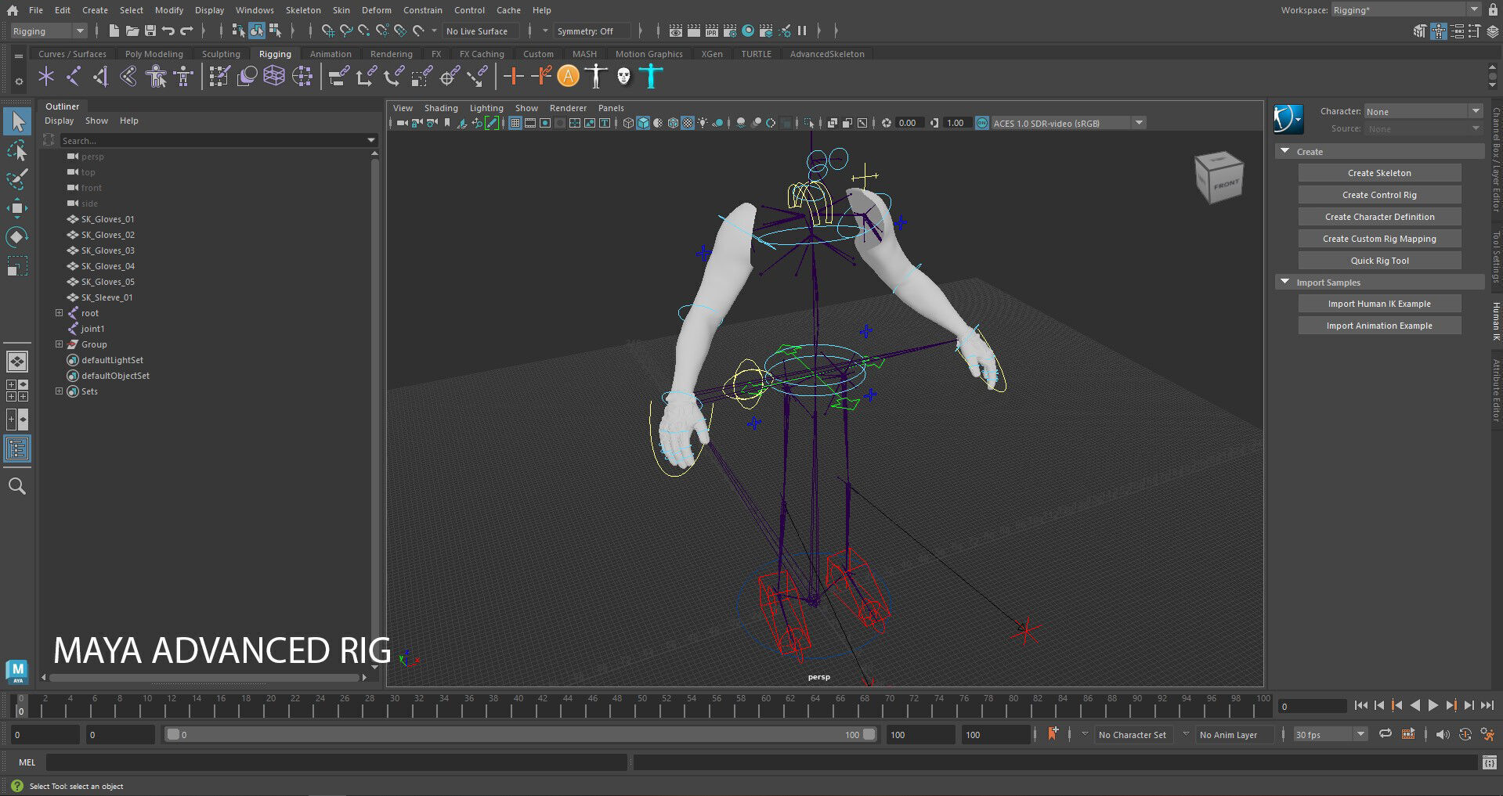Click the Import Animation Example button
The image size is (1503, 796).
coord(1379,326)
